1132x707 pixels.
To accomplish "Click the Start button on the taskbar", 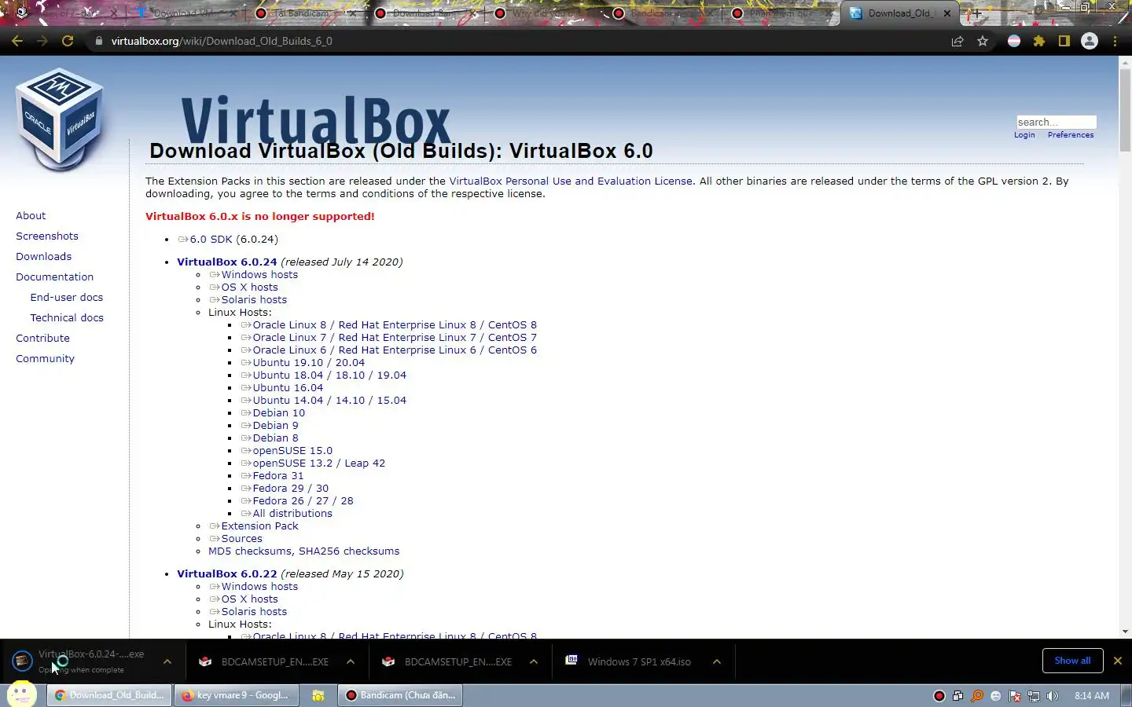I will pyautogui.click(x=21, y=694).
